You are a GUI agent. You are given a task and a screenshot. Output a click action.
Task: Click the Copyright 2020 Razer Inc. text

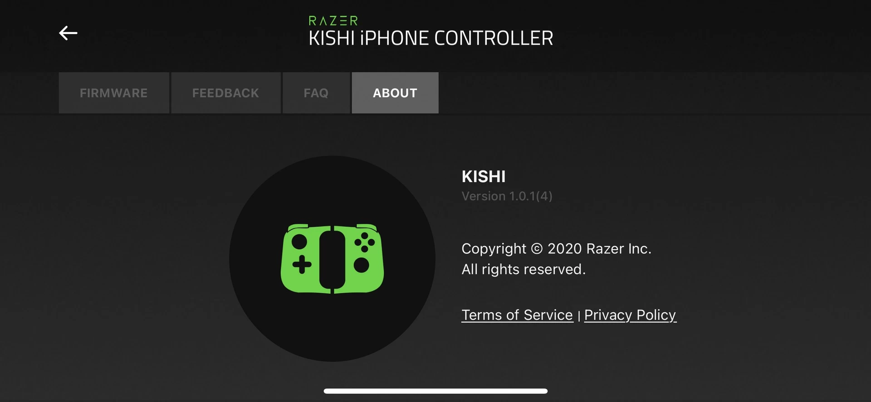pyautogui.click(x=556, y=249)
